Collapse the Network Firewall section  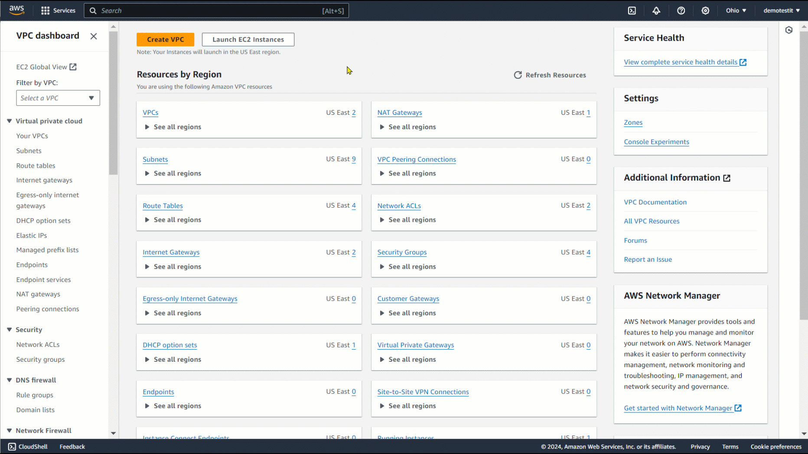click(9, 431)
